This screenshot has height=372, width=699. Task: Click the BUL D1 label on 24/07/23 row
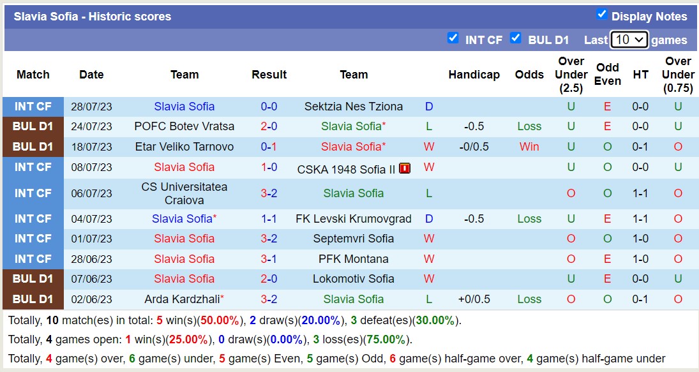pos(33,126)
